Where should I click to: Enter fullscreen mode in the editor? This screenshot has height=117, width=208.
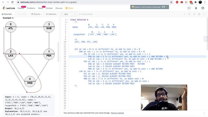pos(204,14)
